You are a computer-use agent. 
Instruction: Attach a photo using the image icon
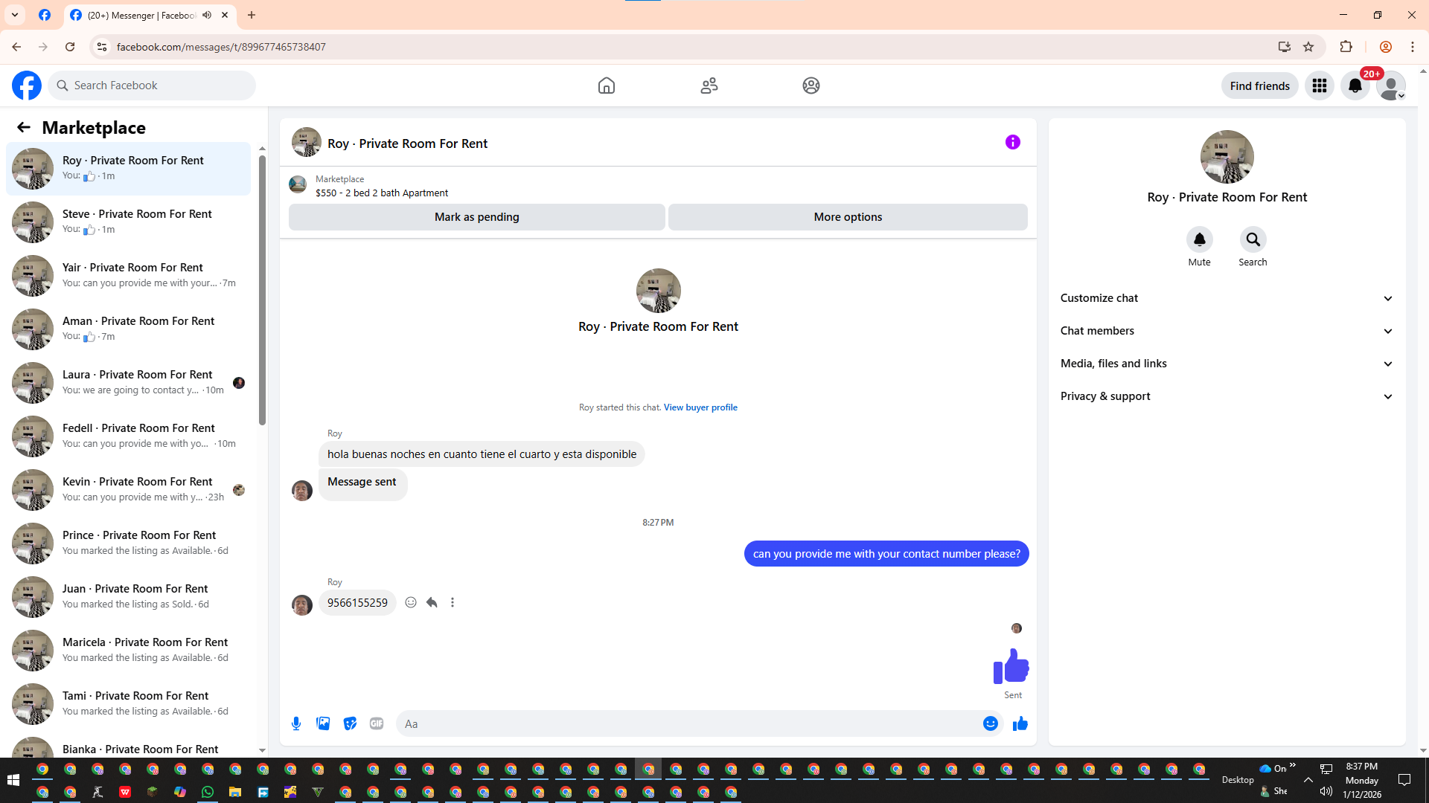[x=323, y=723]
